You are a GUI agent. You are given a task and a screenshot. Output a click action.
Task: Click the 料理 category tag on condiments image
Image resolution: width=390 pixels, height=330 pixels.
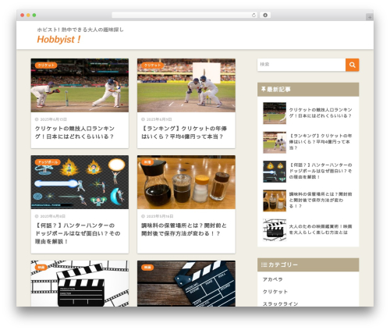(x=147, y=162)
